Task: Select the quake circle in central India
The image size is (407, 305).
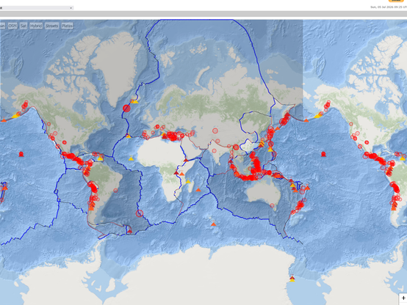Action: (x=215, y=151)
